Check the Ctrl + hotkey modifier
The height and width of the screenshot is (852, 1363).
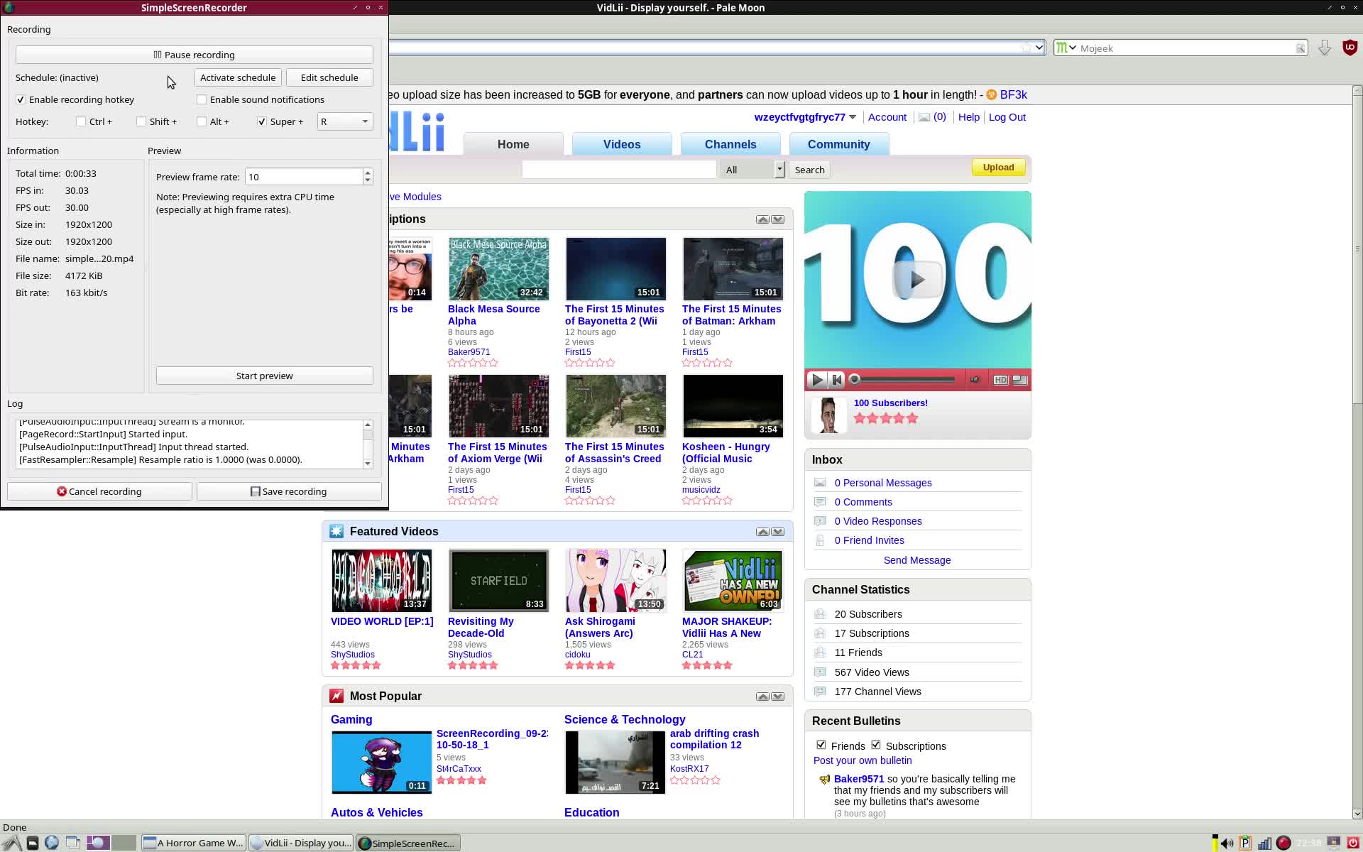pyautogui.click(x=81, y=122)
